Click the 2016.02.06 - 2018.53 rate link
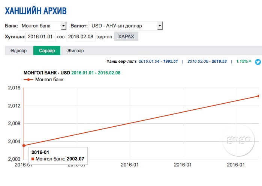This screenshot has height=186, width=262. [207, 61]
